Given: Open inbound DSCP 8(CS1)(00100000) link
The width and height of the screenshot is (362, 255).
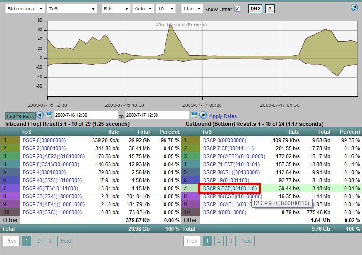Looking at the screenshot, I should tap(51, 165).
